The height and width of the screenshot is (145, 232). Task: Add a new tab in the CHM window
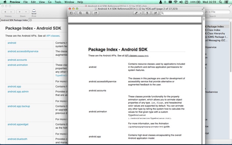[x=31, y=20]
